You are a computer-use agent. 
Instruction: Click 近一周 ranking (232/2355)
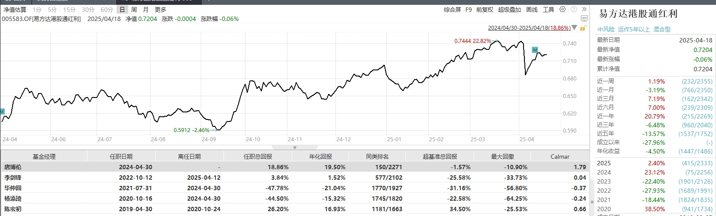[697, 81]
